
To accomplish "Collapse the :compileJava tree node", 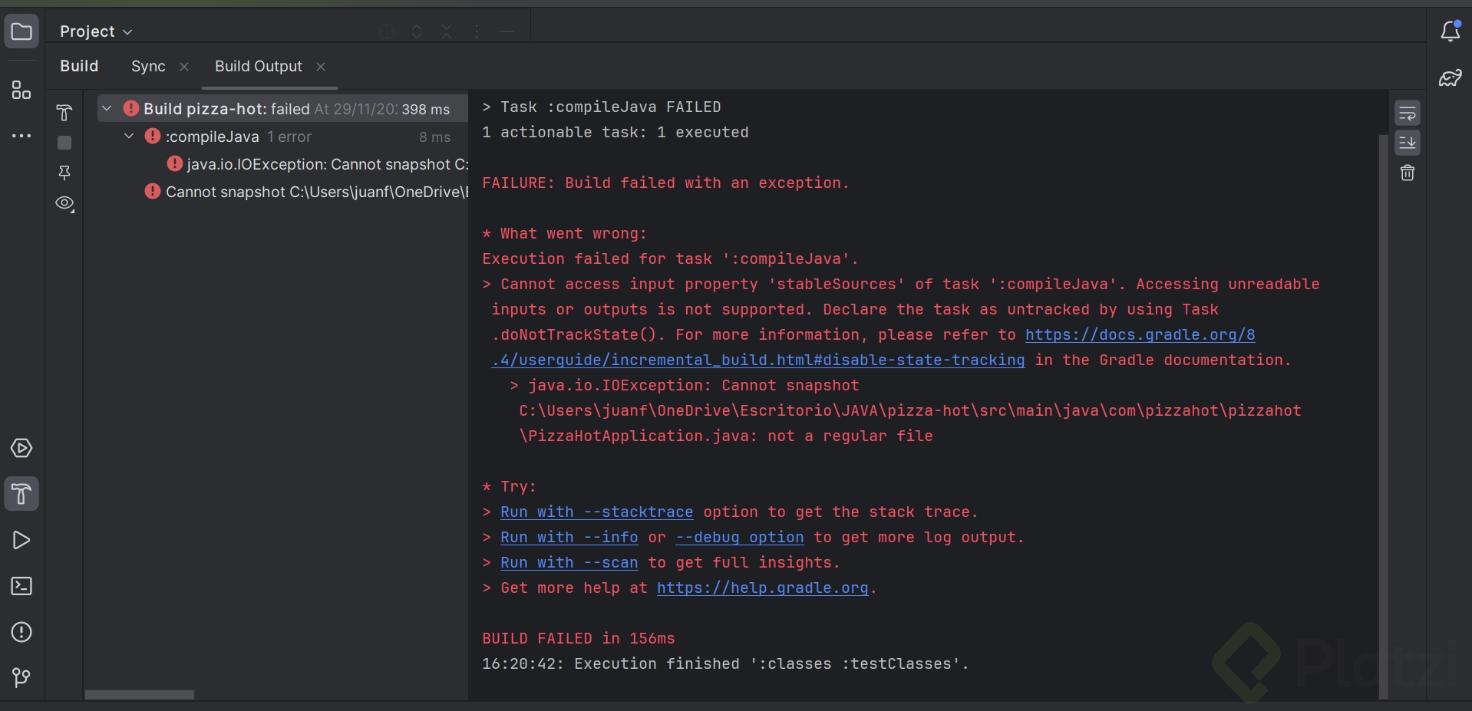I will pyautogui.click(x=129, y=137).
